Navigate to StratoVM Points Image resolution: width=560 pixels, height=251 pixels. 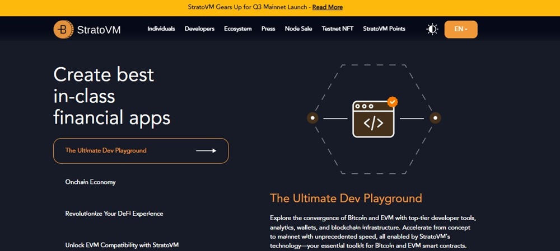coord(384,29)
